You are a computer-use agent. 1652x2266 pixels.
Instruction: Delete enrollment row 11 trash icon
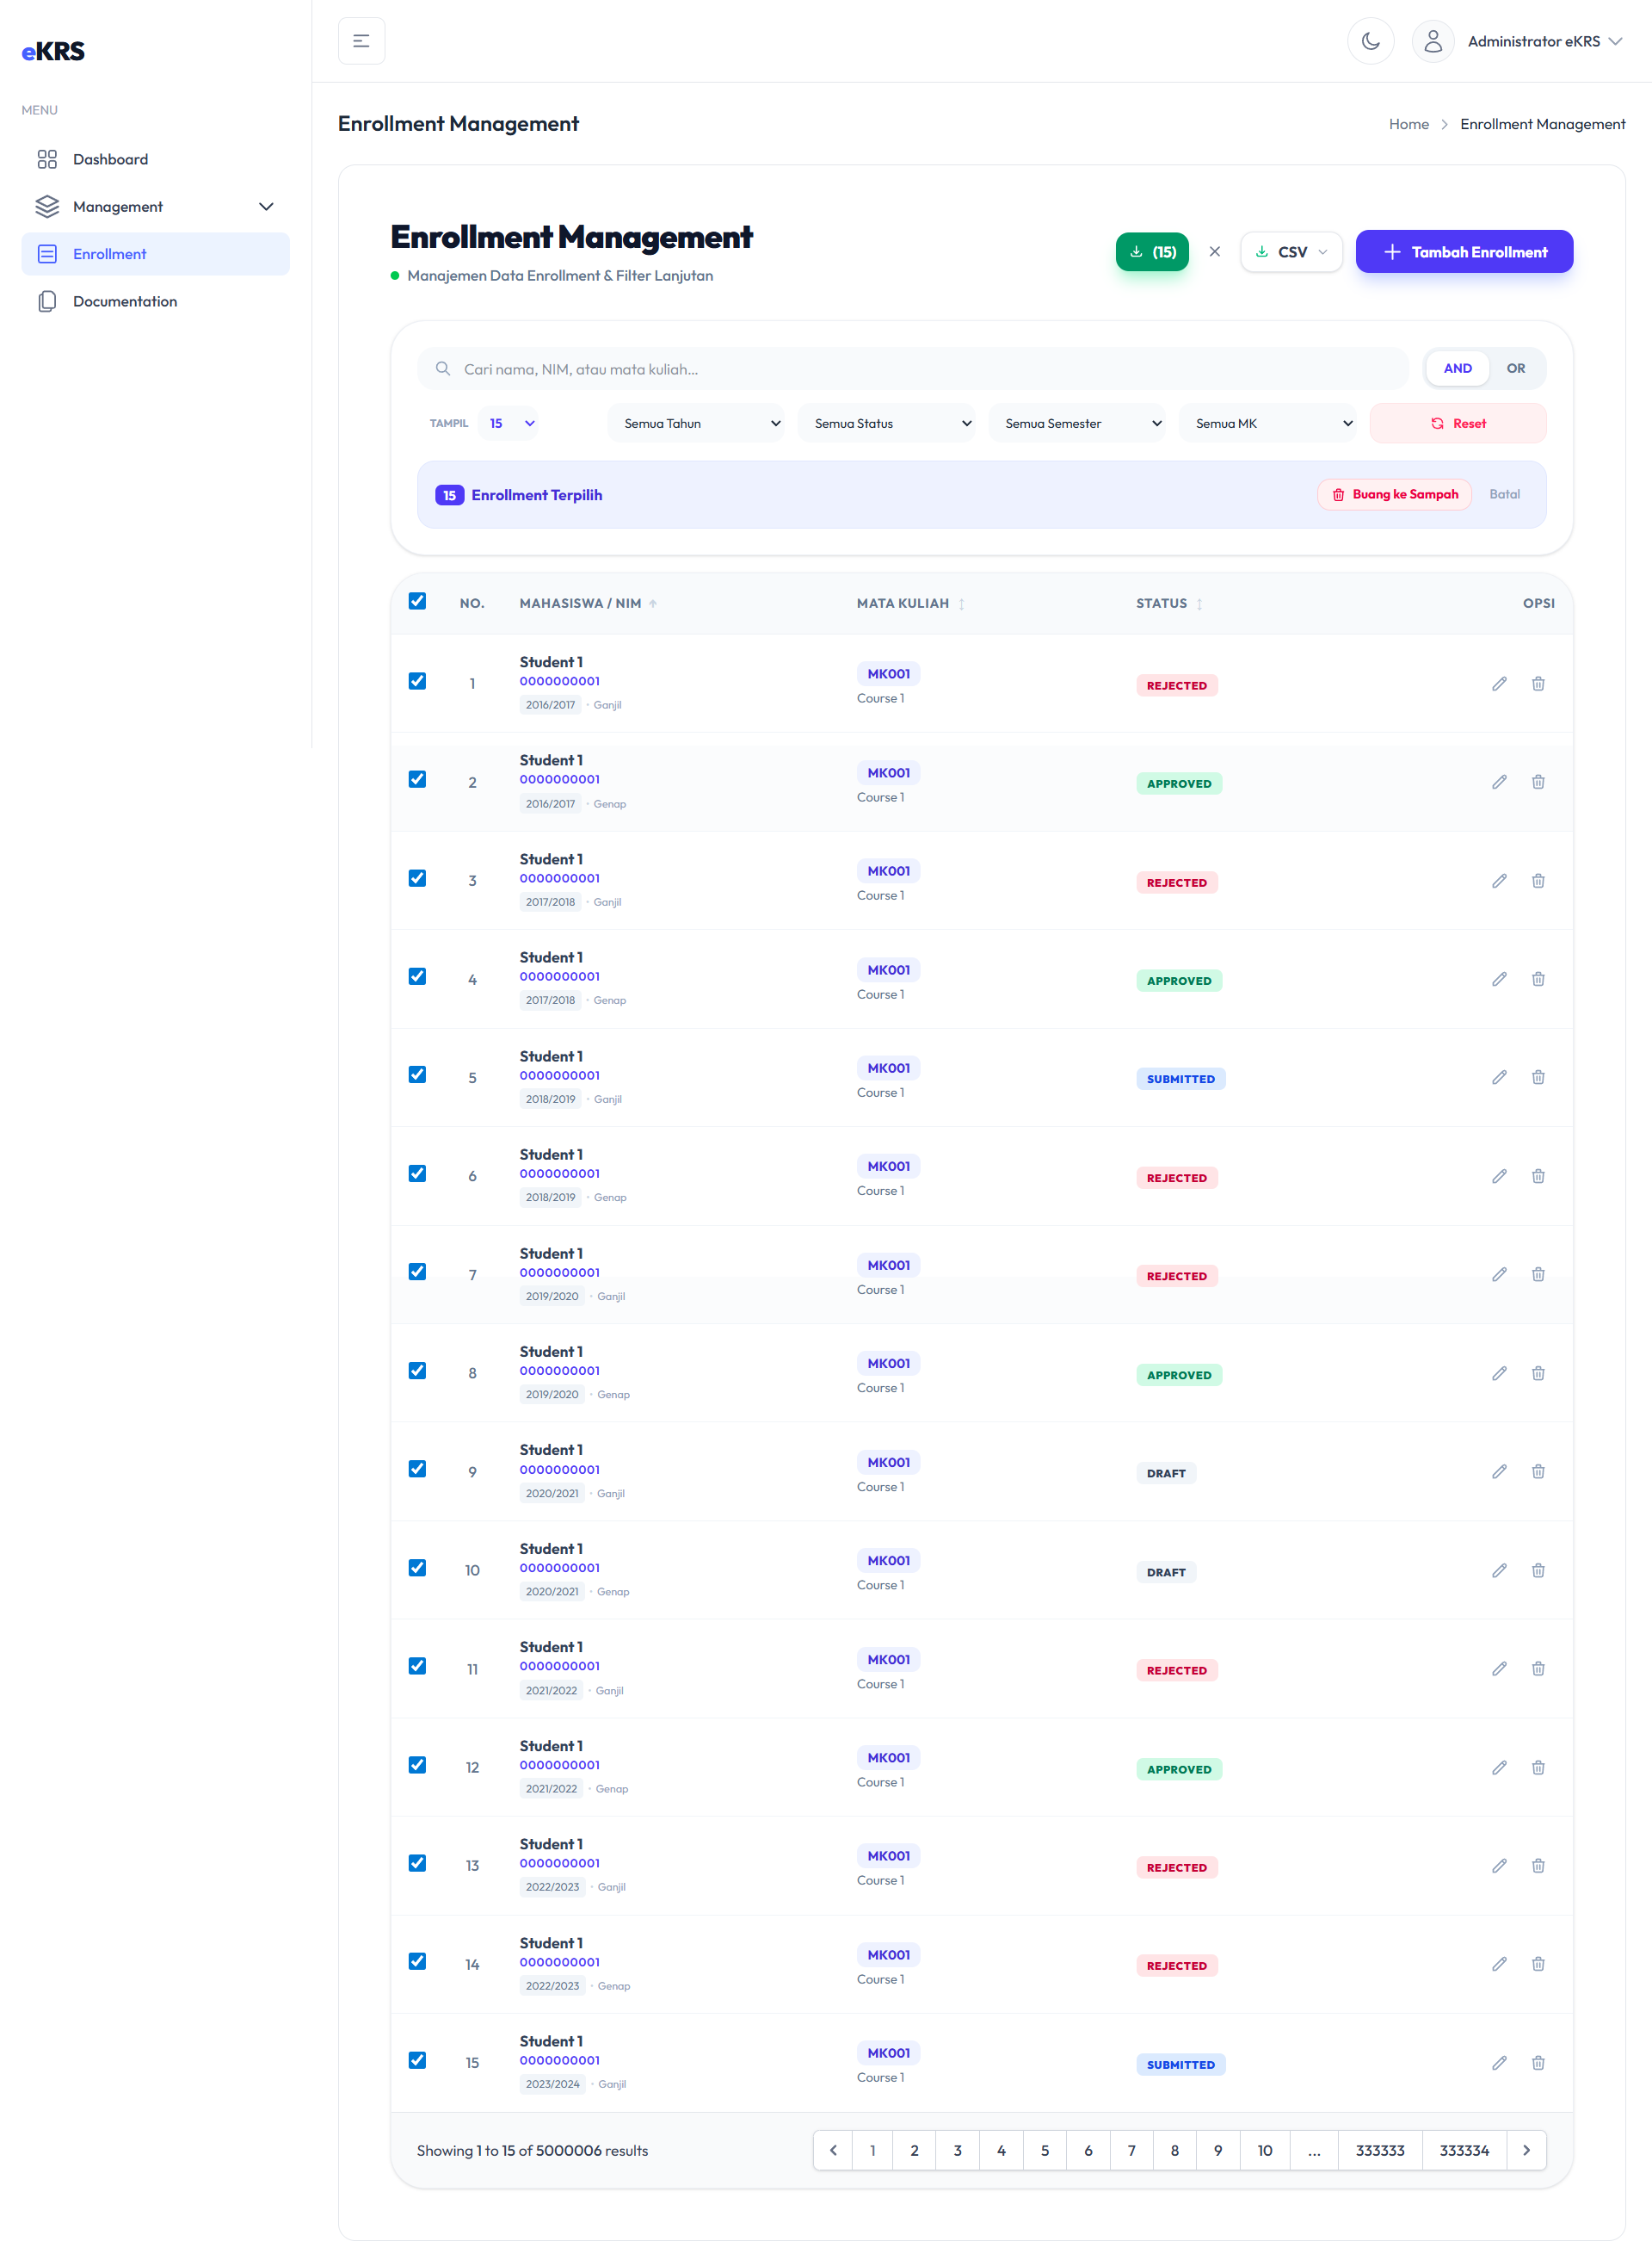pyautogui.click(x=1537, y=1668)
